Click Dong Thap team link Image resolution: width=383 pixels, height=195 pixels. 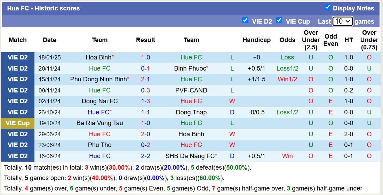pos(191,112)
